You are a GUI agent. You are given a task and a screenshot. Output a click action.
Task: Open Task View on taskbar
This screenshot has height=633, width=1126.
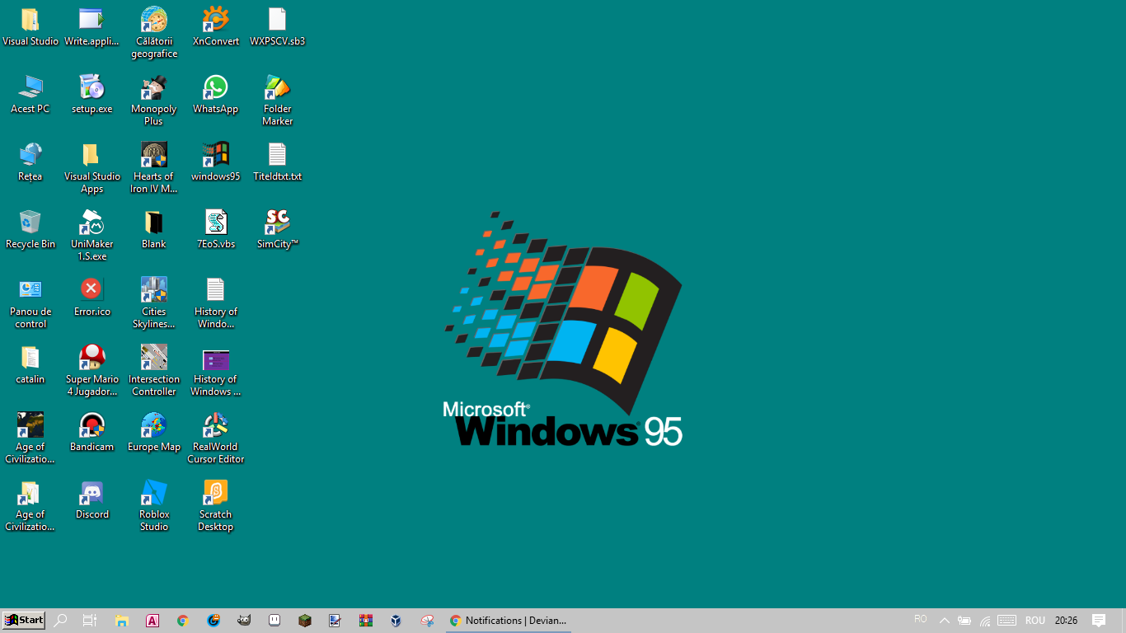[90, 621]
